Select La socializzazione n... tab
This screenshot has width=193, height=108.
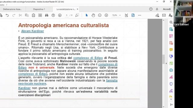pyautogui.click(x=66, y=9)
